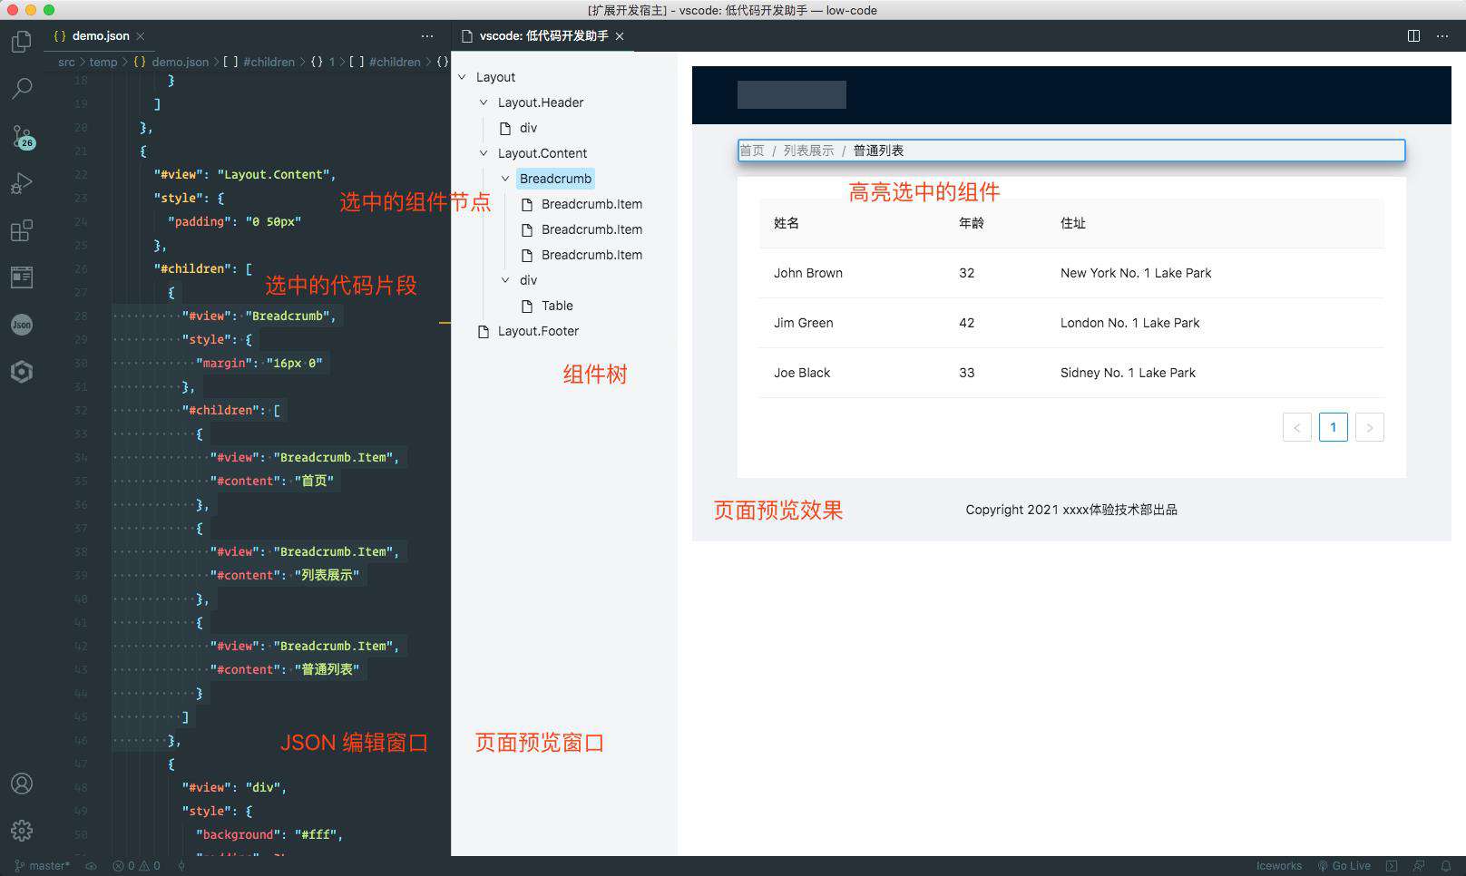Open the round Json icon in activity bar
Viewport: 1466px width, 876px height.
(22, 325)
